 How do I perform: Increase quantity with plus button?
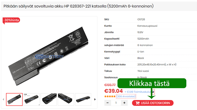pos(124,103)
